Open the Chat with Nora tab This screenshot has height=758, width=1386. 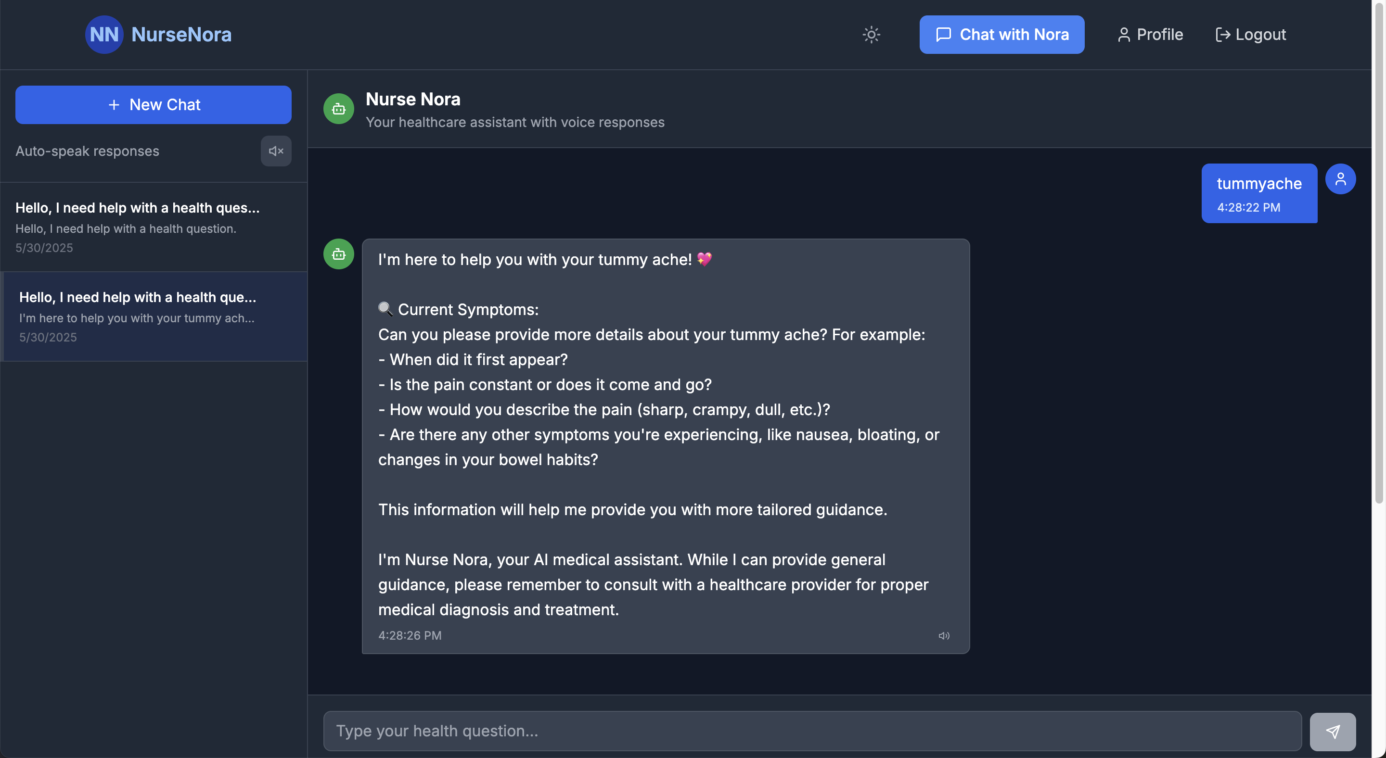pos(1001,35)
